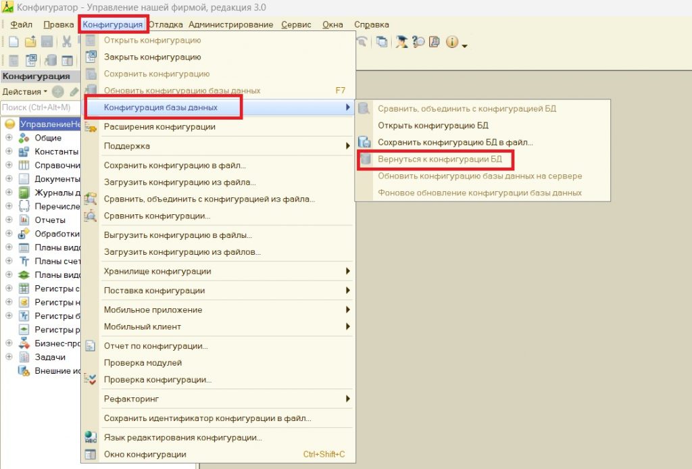Open the Syntax Assistant graduate-cap icon

tap(403, 42)
